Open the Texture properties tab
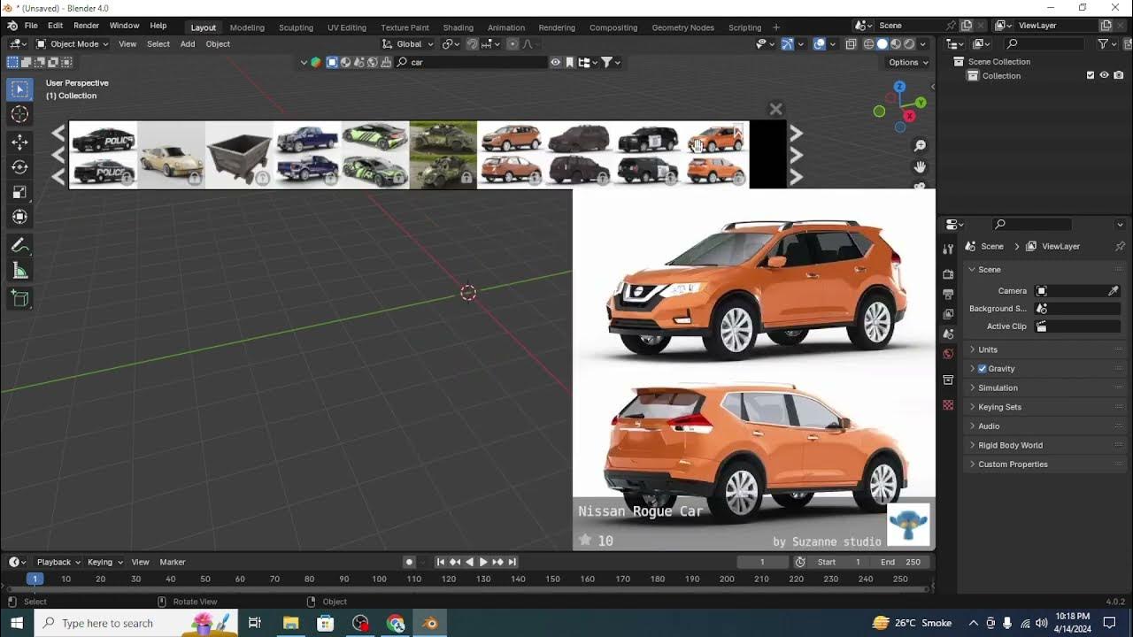The image size is (1133, 637). (948, 404)
